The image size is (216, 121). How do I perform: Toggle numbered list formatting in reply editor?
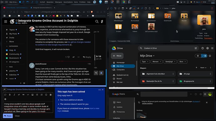pyautogui.click(x=41, y=95)
